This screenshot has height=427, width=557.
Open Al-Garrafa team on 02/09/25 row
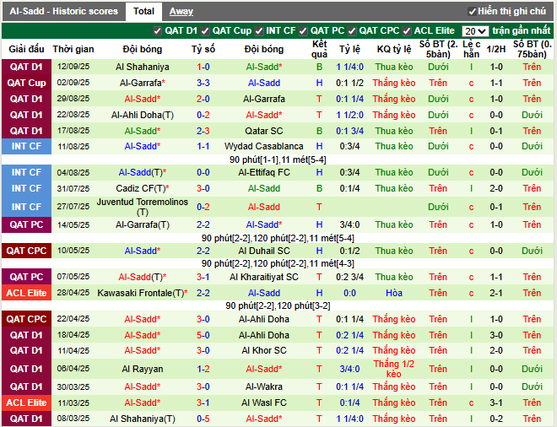point(143,83)
